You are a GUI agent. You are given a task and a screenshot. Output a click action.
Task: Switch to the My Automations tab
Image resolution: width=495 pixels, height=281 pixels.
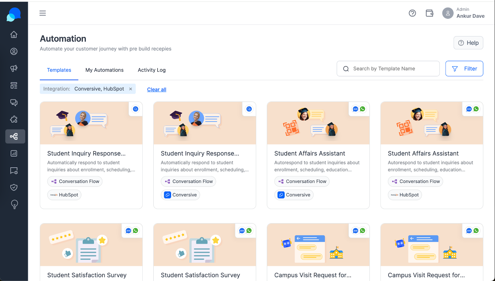coord(105,70)
